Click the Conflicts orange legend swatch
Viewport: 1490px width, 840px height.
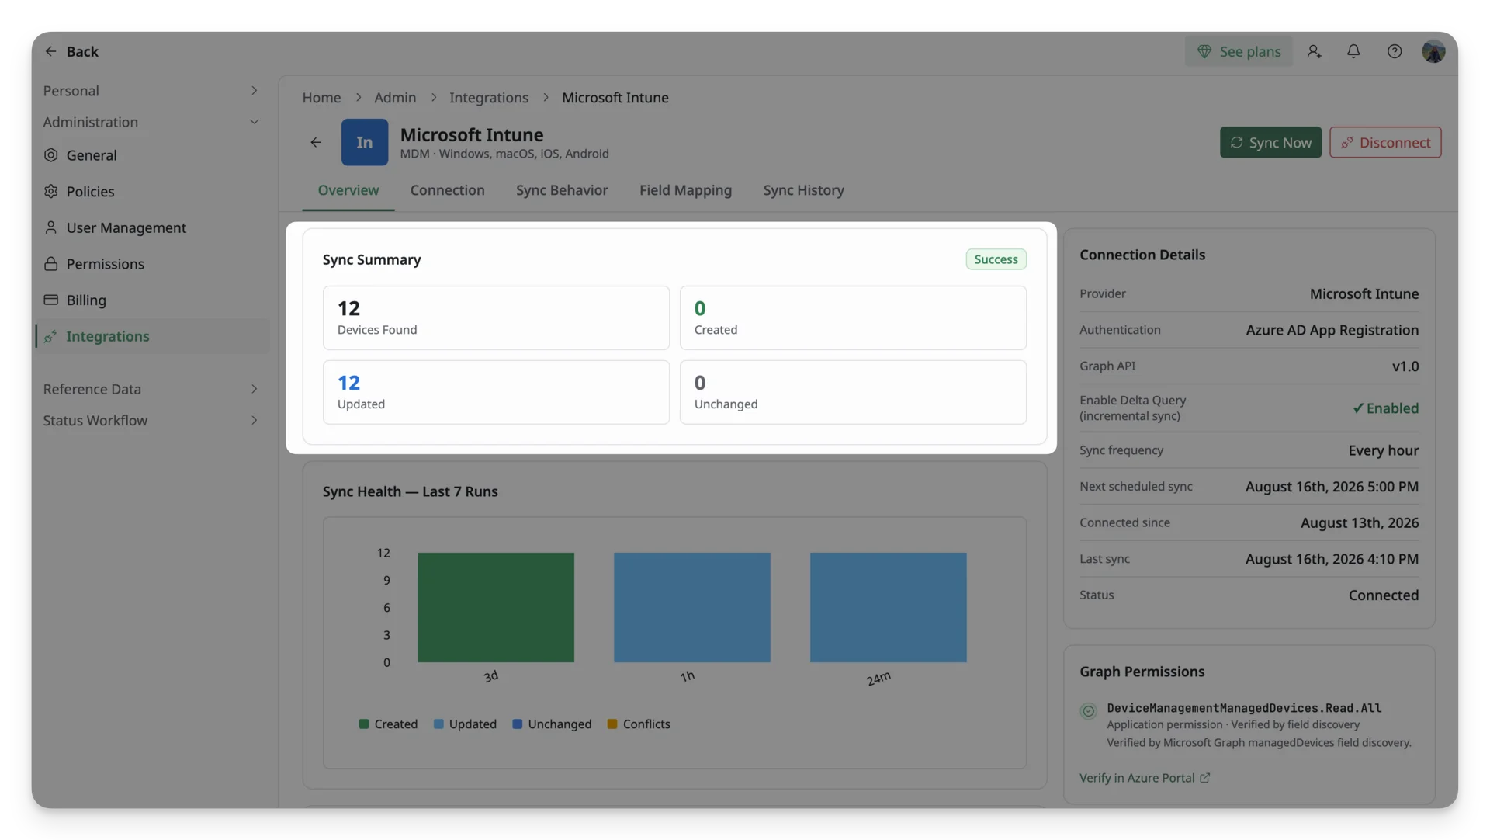coord(612,724)
